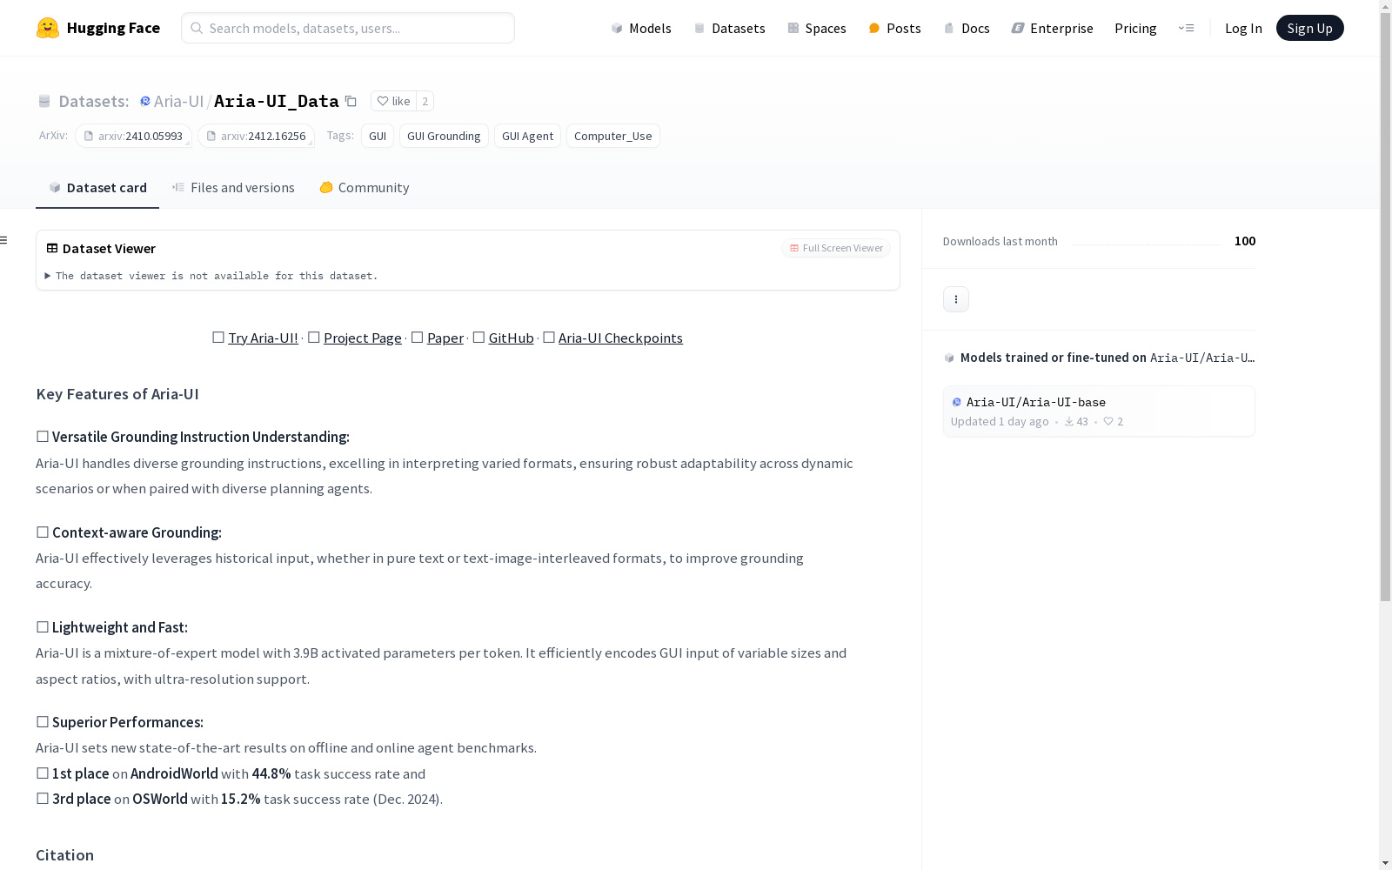Click the Aria-UI-base model avatar icon
Viewport: 1392px width, 870px height.
coord(957,402)
